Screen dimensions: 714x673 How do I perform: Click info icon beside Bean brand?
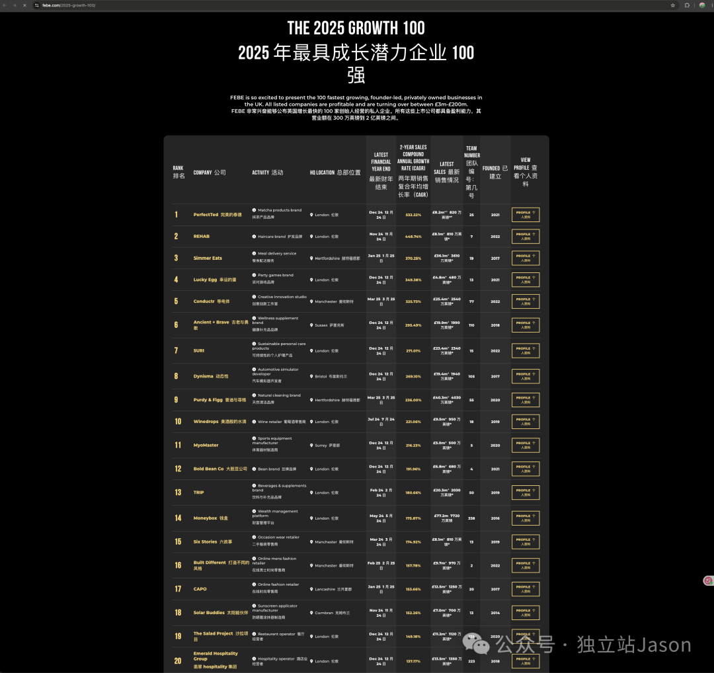(x=254, y=469)
